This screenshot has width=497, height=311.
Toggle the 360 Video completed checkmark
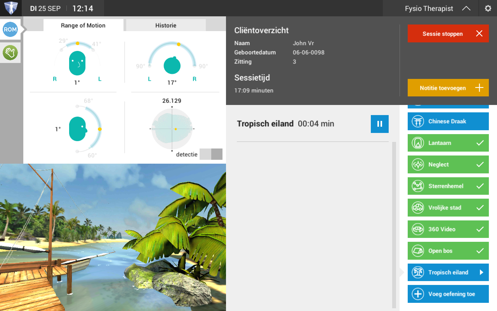(480, 229)
